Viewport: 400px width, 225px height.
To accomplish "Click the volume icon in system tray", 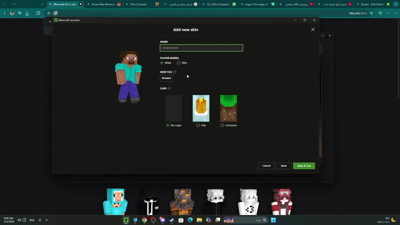I will click(x=19, y=220).
